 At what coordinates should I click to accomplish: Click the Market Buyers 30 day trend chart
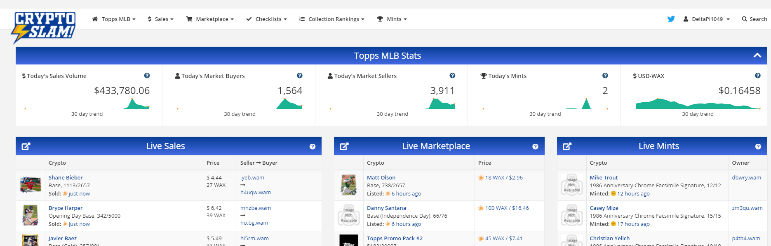(x=240, y=103)
